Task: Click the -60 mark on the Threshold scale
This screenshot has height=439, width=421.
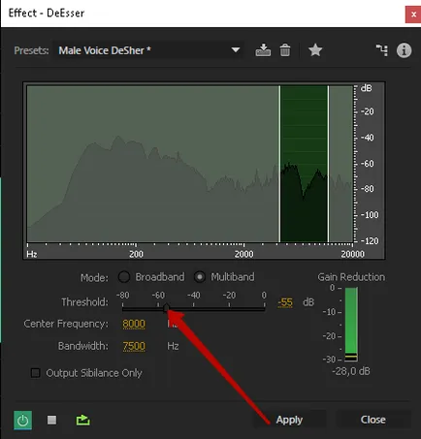Action: point(158,296)
